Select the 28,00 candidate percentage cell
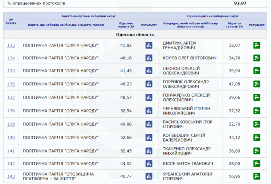Screen dimensions: 271x184 [x=235, y=163]
